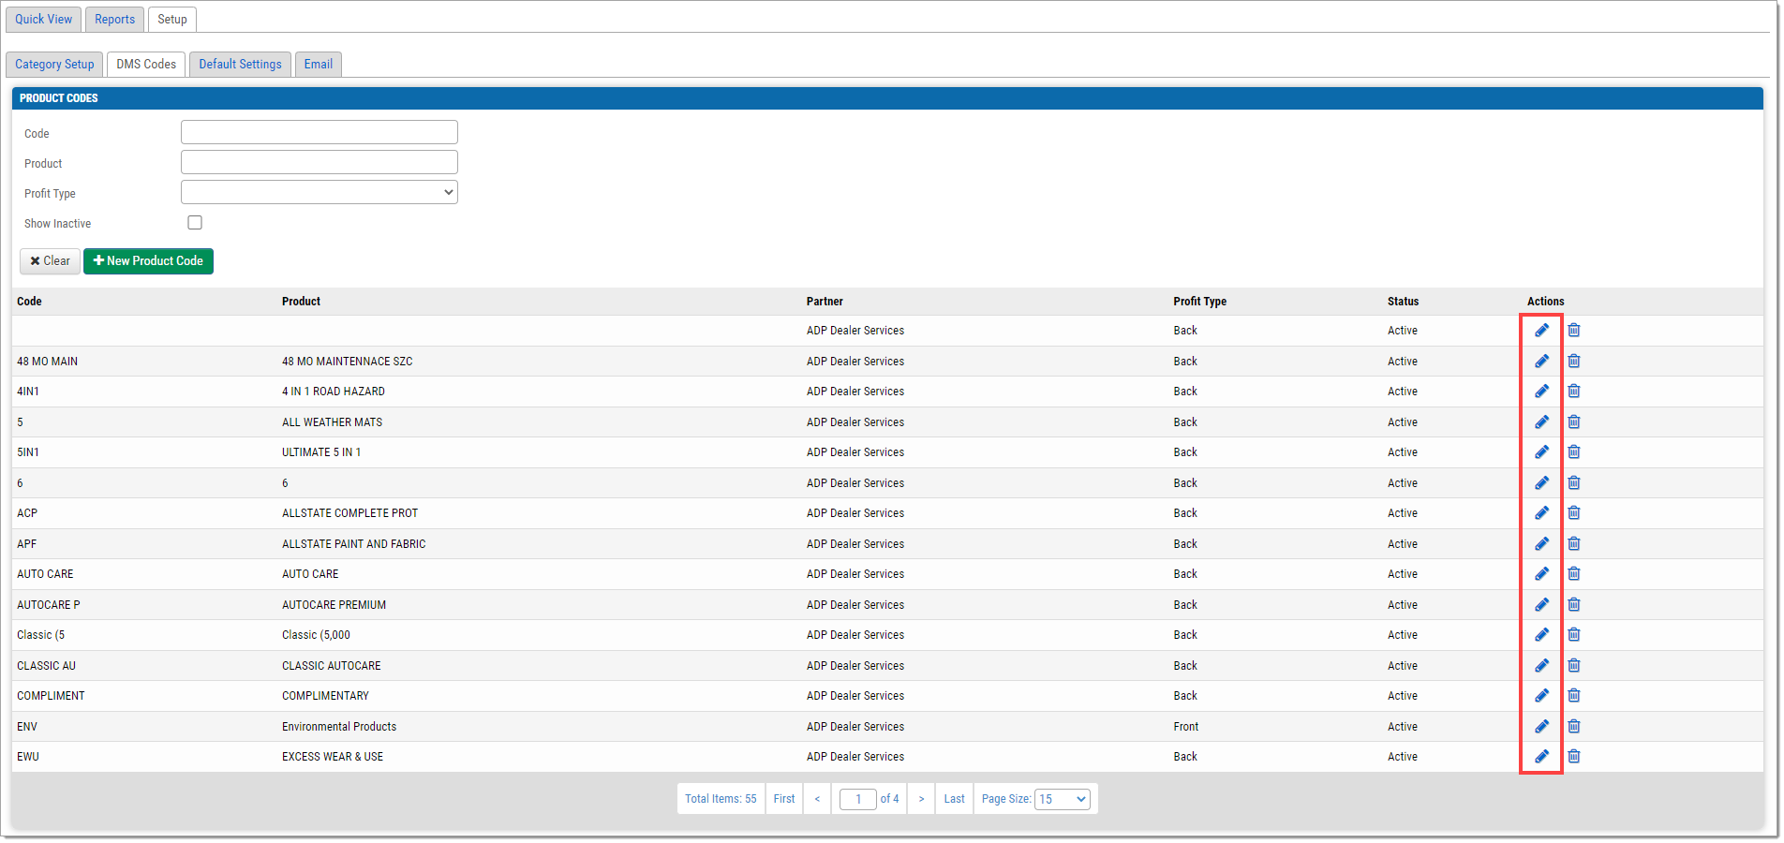Delete the CLASSIC AUTOCARE row
The height and width of the screenshot is (843, 1784).
1574,665
